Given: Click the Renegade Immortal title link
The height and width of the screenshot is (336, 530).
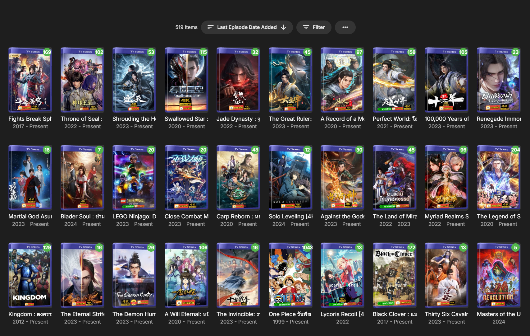Looking at the screenshot, I should point(499,119).
